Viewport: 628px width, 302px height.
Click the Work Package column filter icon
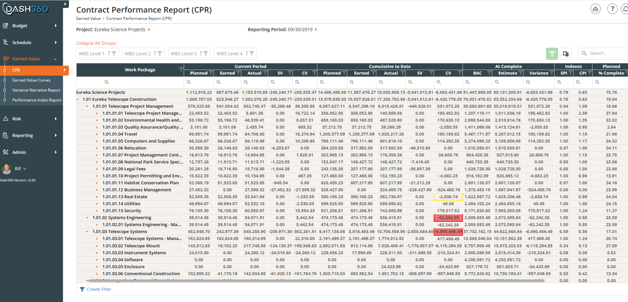pos(181,69)
